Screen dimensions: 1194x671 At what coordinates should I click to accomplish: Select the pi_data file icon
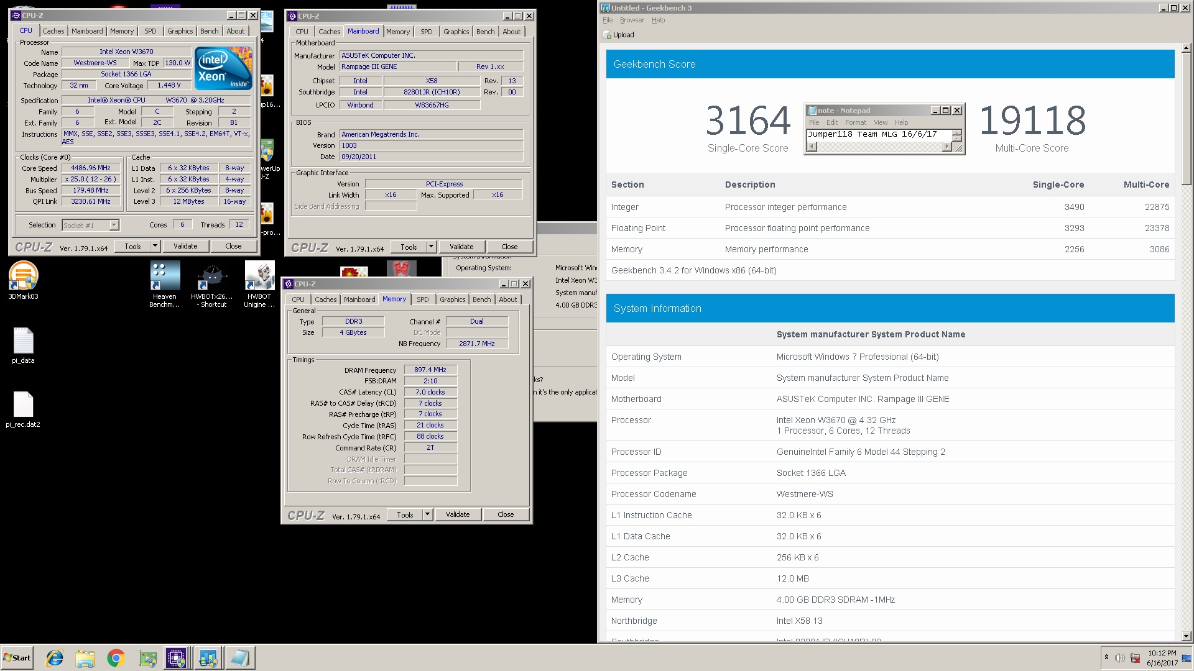point(23,345)
